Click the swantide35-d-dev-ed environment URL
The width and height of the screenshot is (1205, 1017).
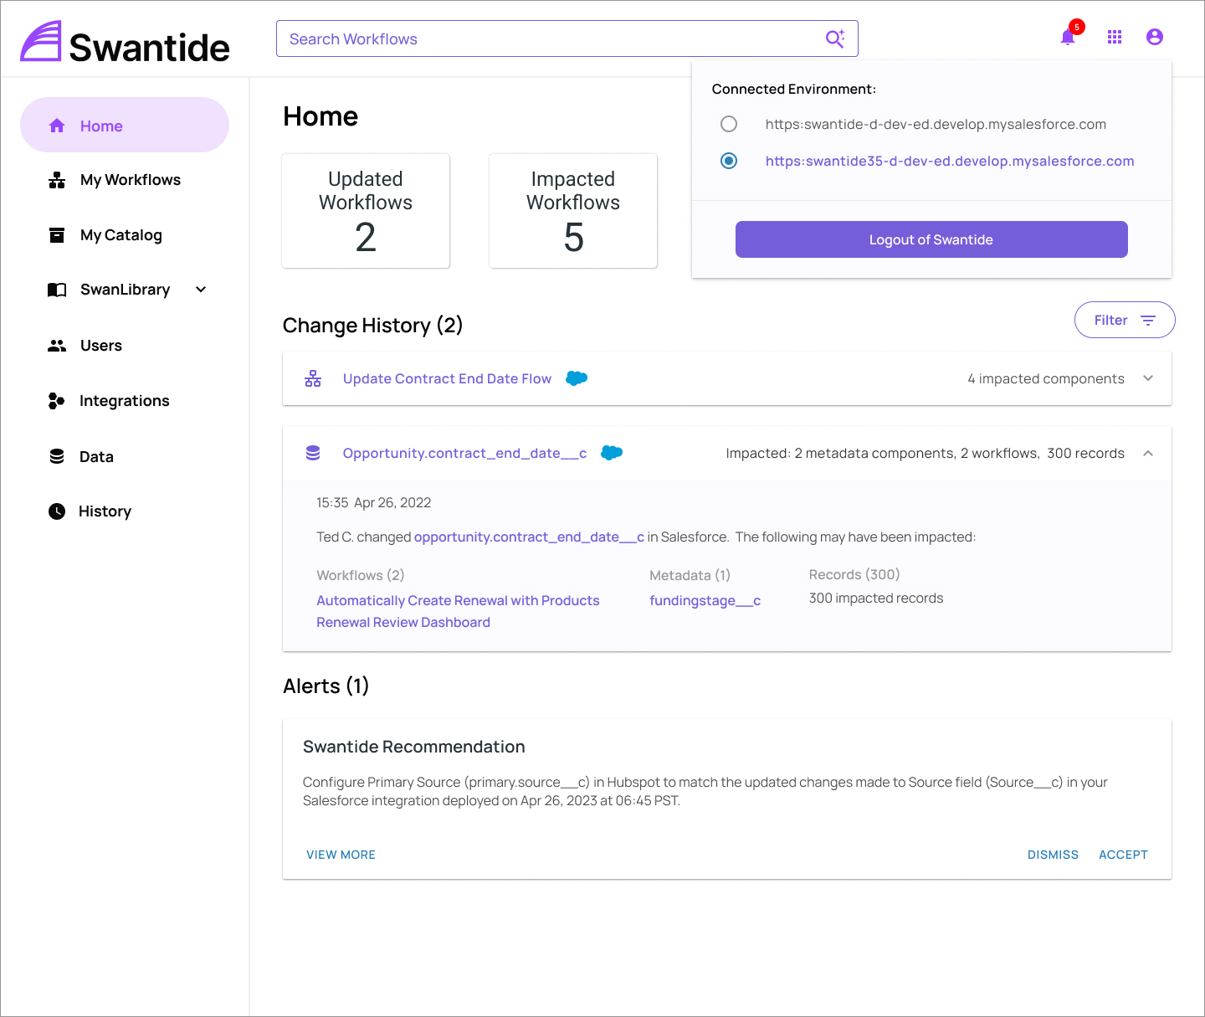click(x=950, y=161)
